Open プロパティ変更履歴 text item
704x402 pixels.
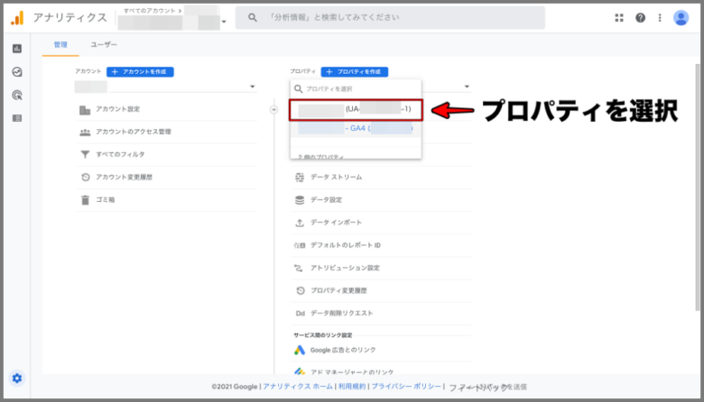339,290
